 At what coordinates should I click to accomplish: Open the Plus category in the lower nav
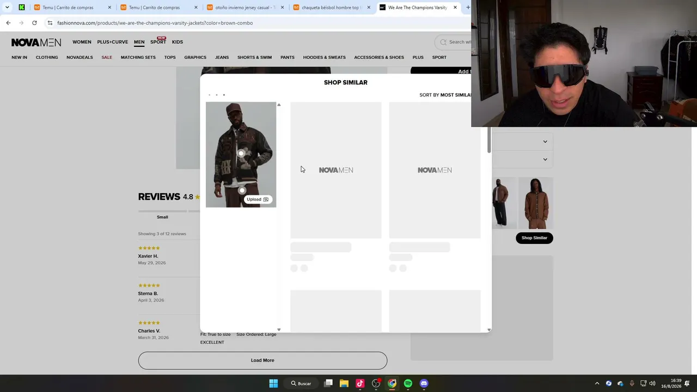tap(418, 57)
